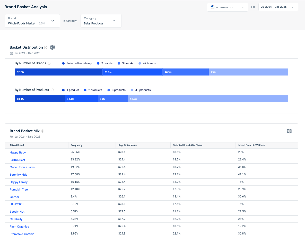Click the 11% three products bar segment
This screenshot has height=235, width=305.
(113, 99)
